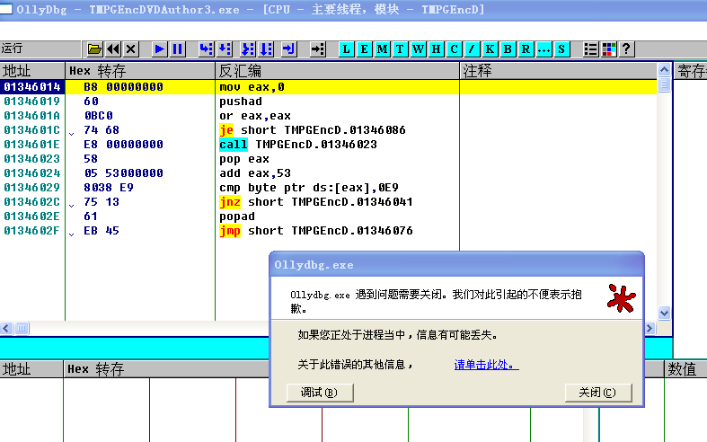The width and height of the screenshot is (707, 442).
Task: Click Execute till return icon
Action: click(x=288, y=49)
